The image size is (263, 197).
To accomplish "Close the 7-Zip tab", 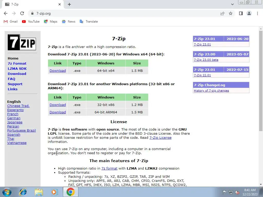I will (x=60, y=4).
